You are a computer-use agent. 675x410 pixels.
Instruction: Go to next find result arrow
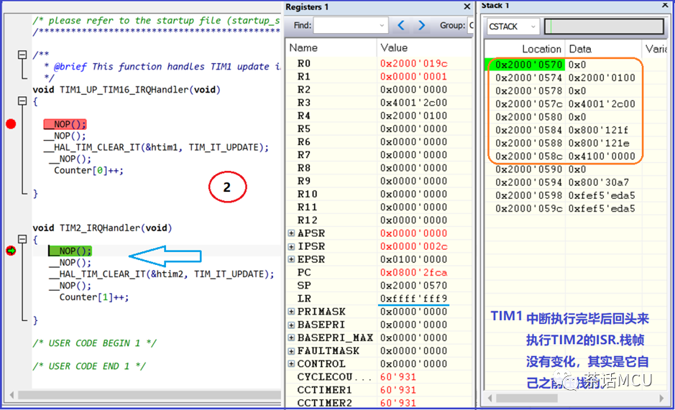tap(421, 25)
